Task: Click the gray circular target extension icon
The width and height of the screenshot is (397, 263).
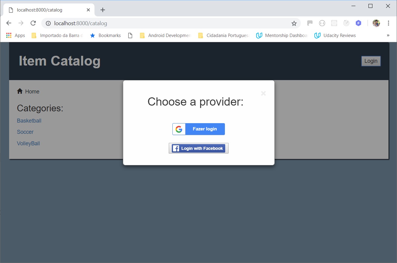Action: 346,23
